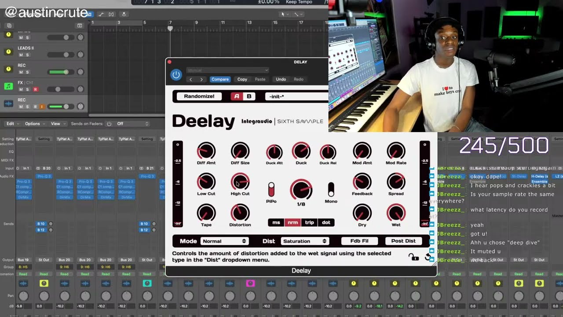Click the Distortion knob

point(240,213)
